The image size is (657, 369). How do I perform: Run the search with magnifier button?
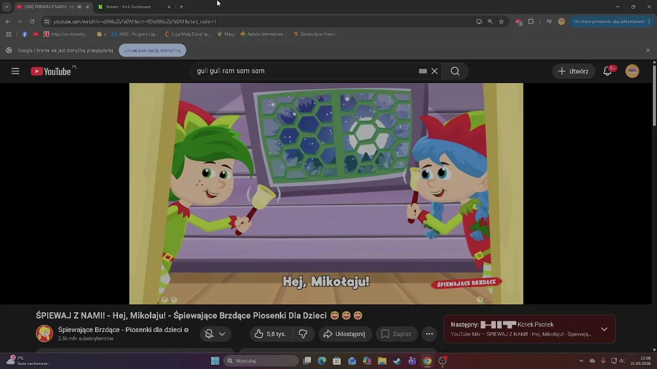(455, 71)
